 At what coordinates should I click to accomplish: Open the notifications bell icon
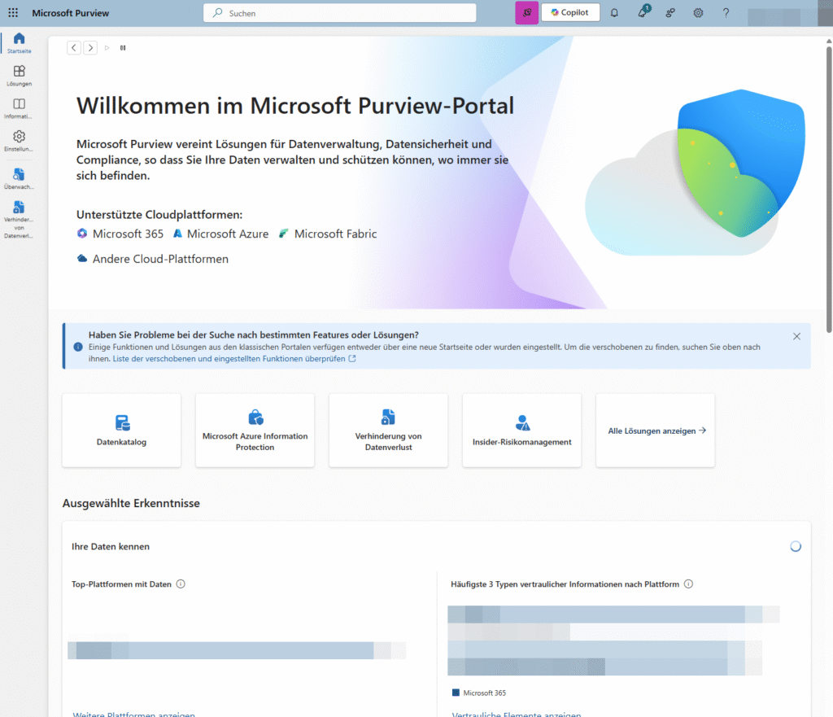coord(616,12)
